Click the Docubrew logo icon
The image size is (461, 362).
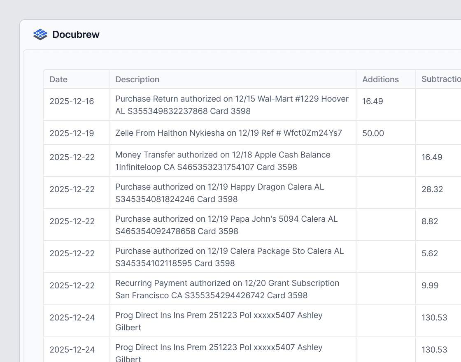click(40, 35)
